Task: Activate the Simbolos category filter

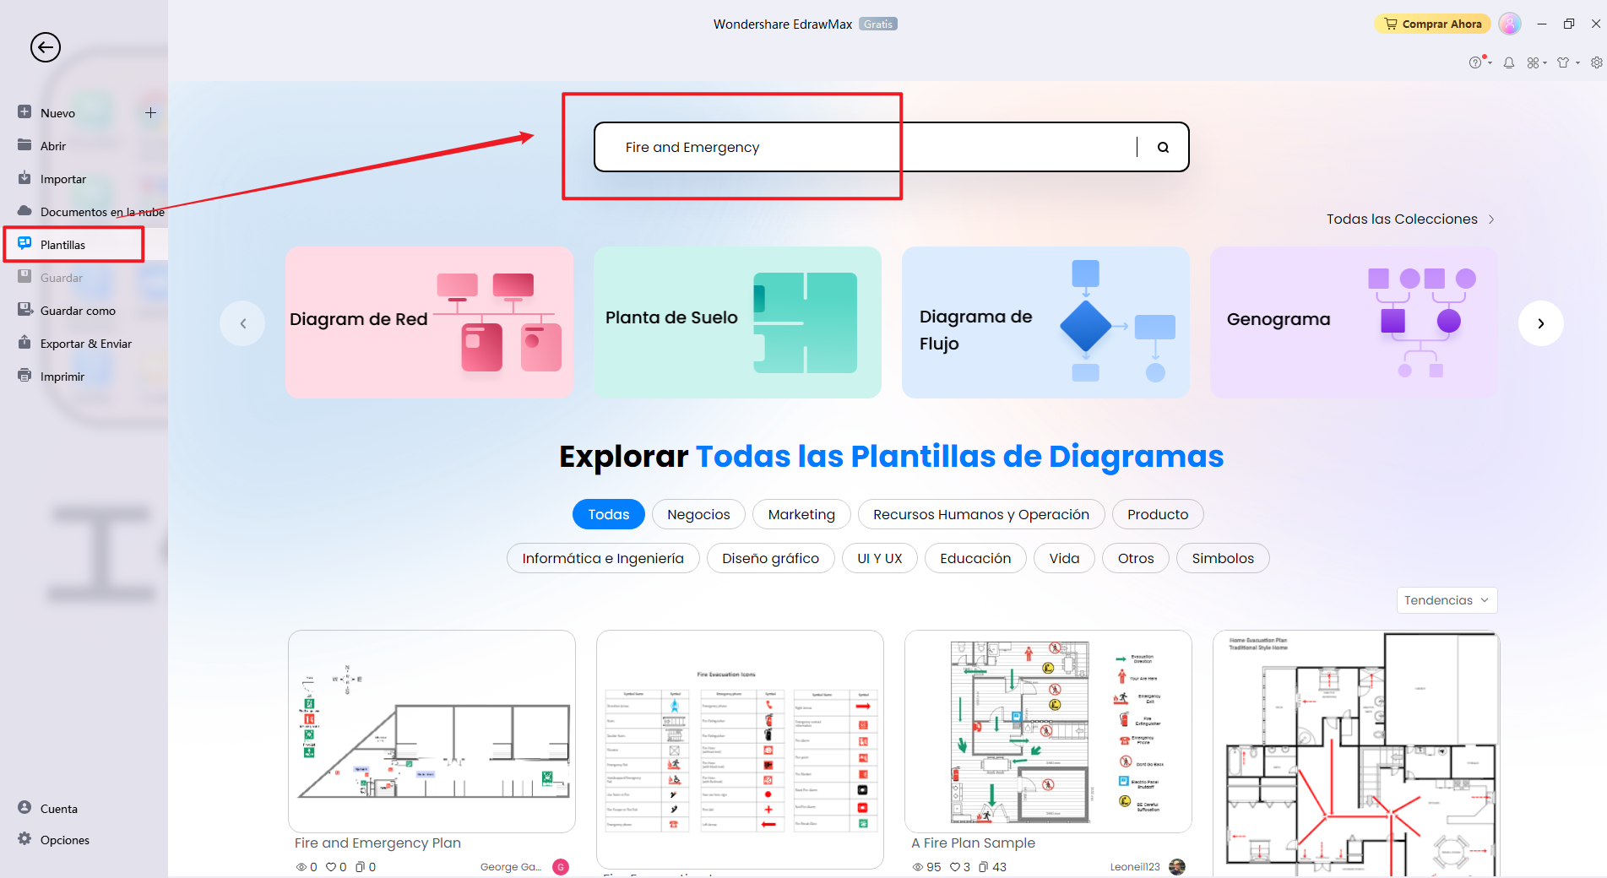Action: pyautogui.click(x=1222, y=558)
